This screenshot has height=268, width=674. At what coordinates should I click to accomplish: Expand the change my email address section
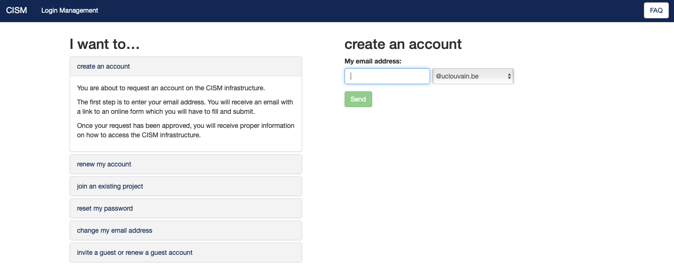[186, 230]
